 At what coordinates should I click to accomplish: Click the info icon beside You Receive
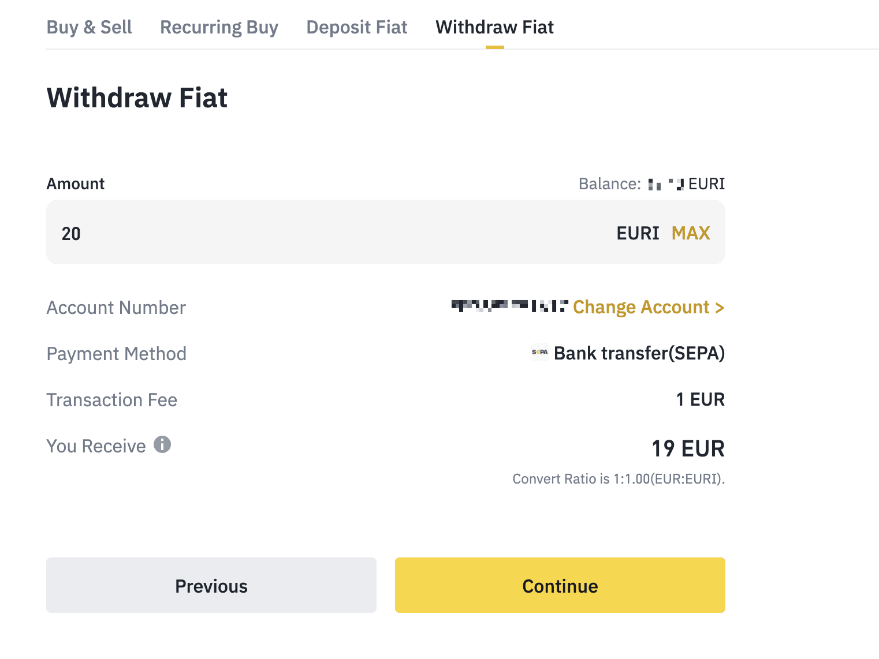click(162, 445)
